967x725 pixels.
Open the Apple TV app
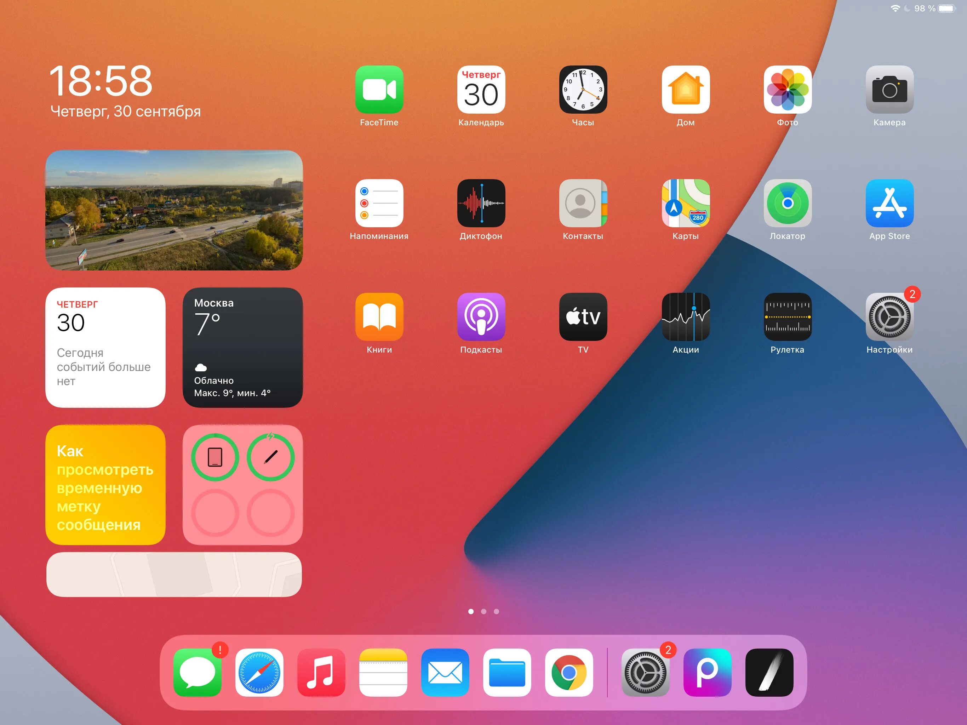(x=583, y=316)
